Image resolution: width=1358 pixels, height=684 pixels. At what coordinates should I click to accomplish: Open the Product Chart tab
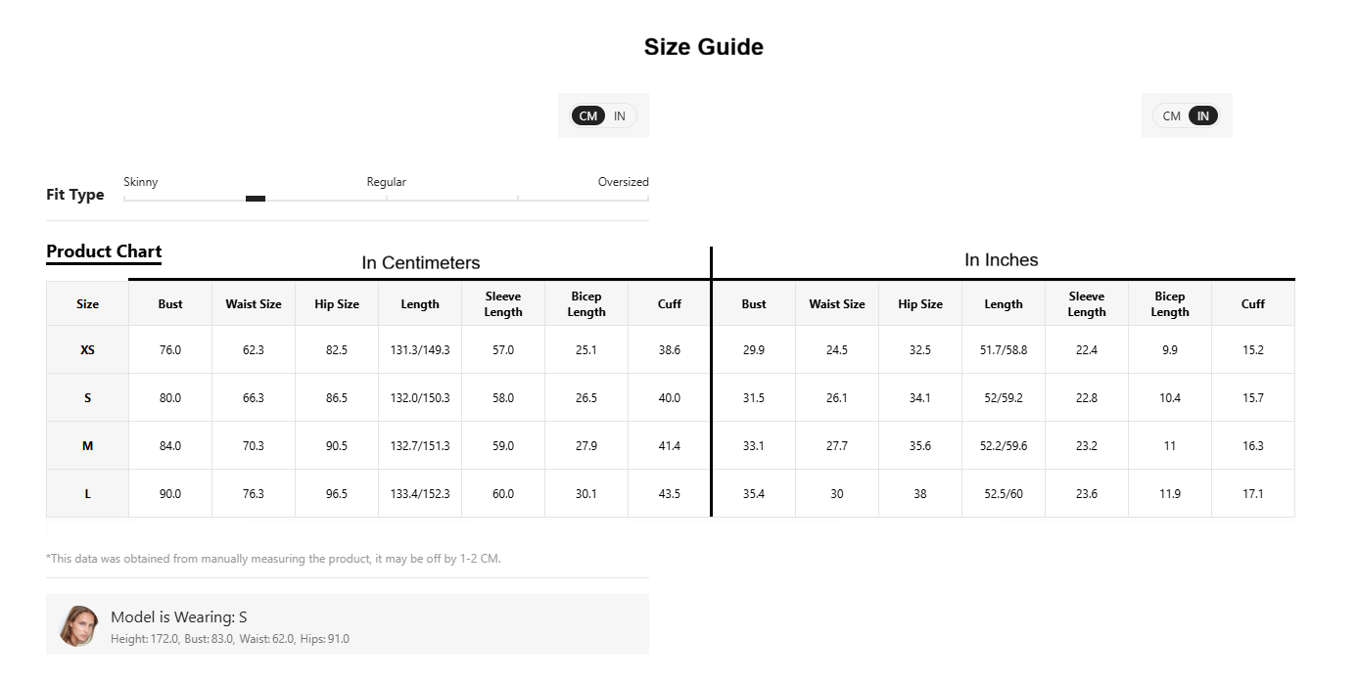[x=104, y=251]
